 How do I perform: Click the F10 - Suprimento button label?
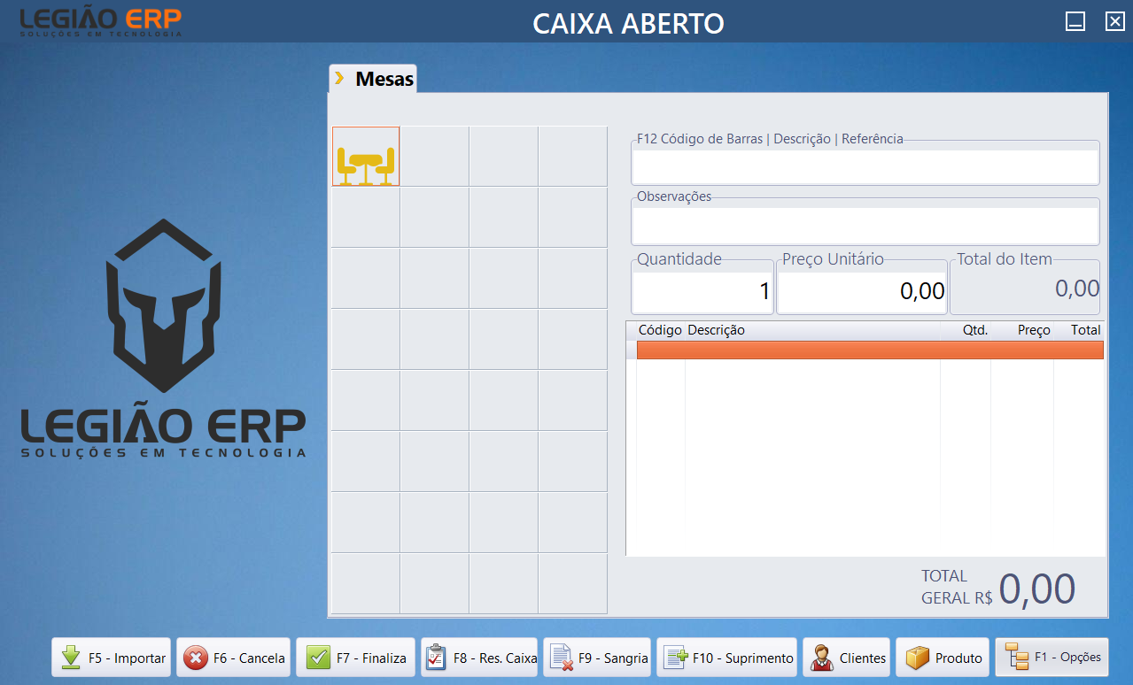(743, 658)
